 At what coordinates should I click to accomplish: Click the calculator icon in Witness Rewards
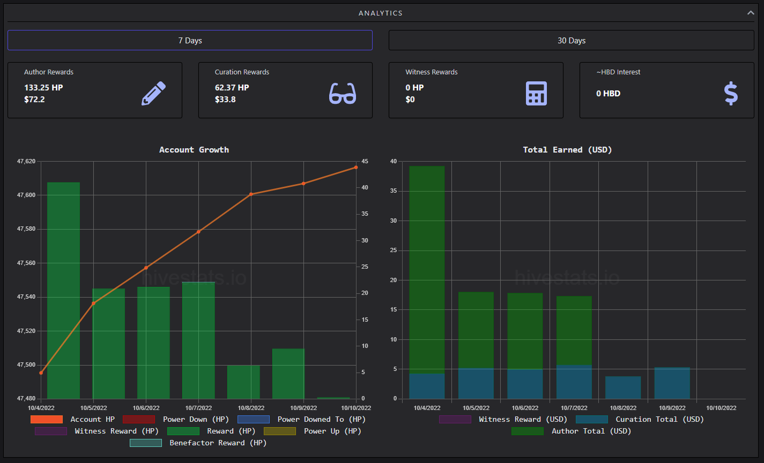tap(536, 94)
